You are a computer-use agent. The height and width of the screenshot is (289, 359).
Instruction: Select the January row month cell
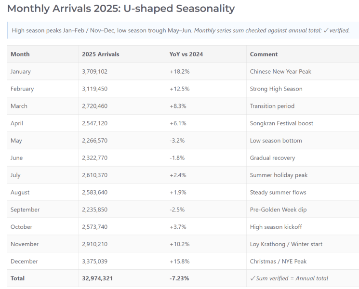(43, 71)
